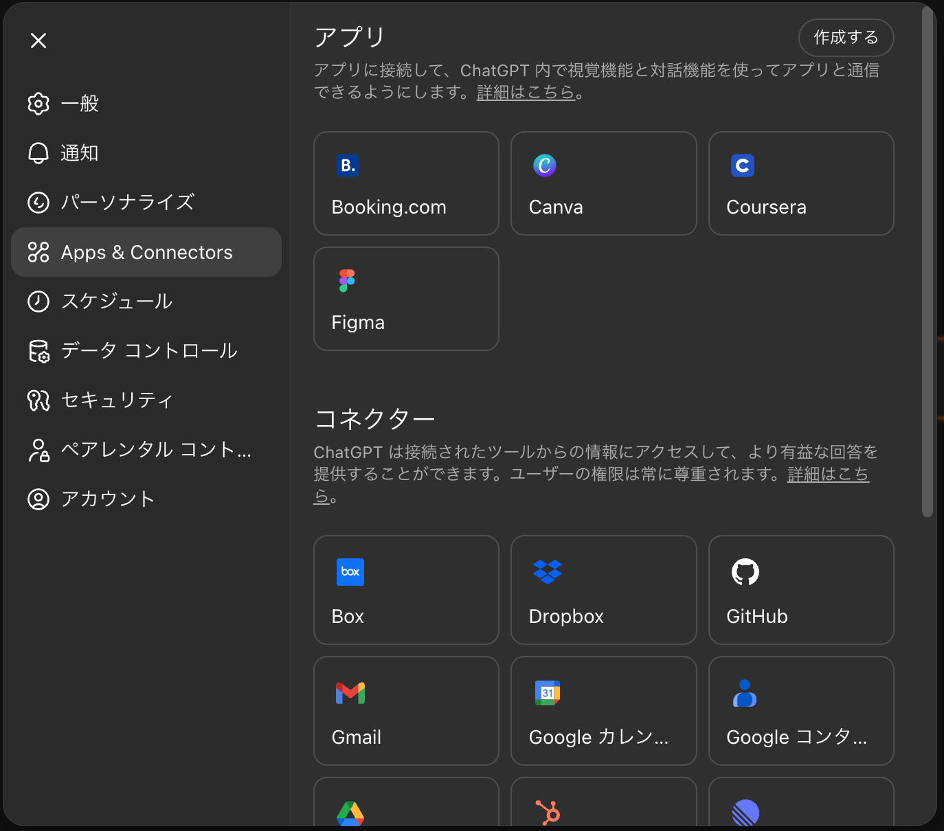Select the Google カレンダー connector
The width and height of the screenshot is (944, 831).
pos(603,711)
